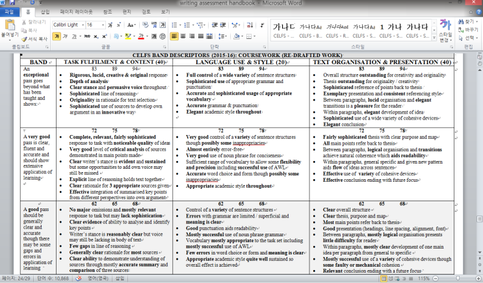Toggle Italic formatting
The width and height of the screenshot is (483, 283).
pyautogui.click(x=65, y=36)
